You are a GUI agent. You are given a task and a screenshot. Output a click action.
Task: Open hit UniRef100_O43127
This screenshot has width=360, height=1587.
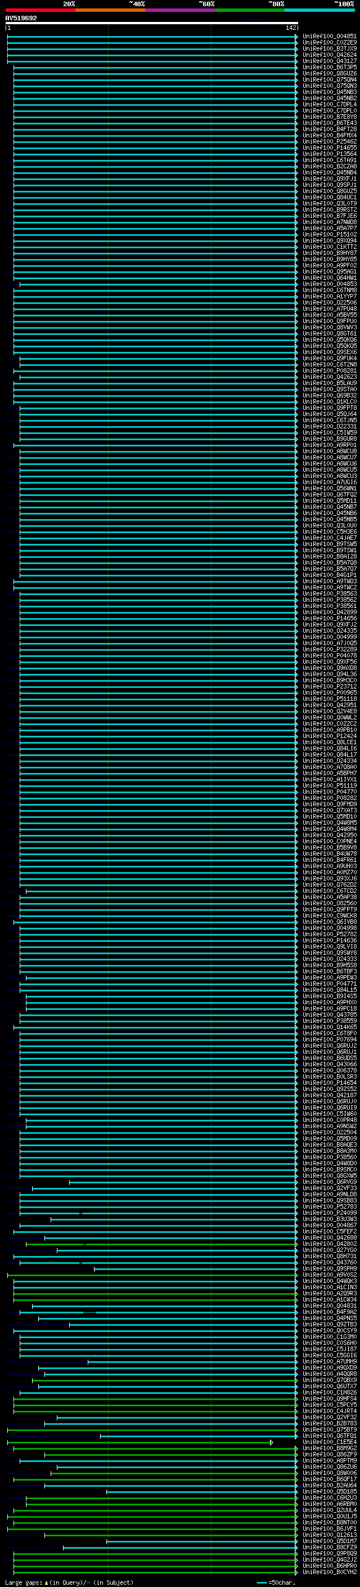(x=329, y=61)
